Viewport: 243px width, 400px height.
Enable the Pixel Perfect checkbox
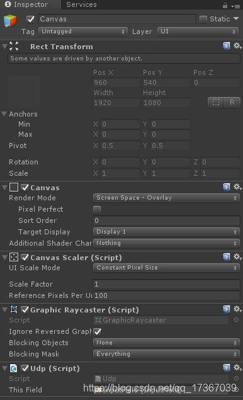97,209
